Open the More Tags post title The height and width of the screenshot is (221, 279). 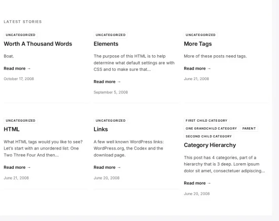click(x=198, y=44)
